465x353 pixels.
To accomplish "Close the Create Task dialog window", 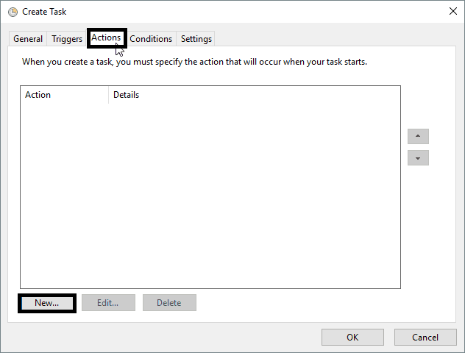I will point(451,12).
